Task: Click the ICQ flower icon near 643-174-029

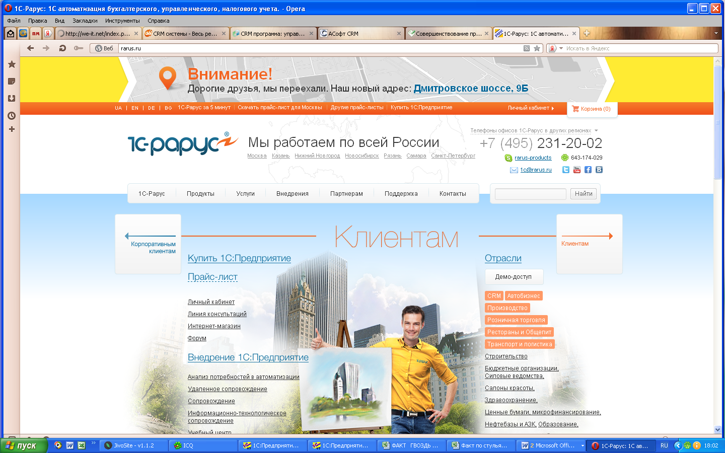Action: click(x=565, y=158)
